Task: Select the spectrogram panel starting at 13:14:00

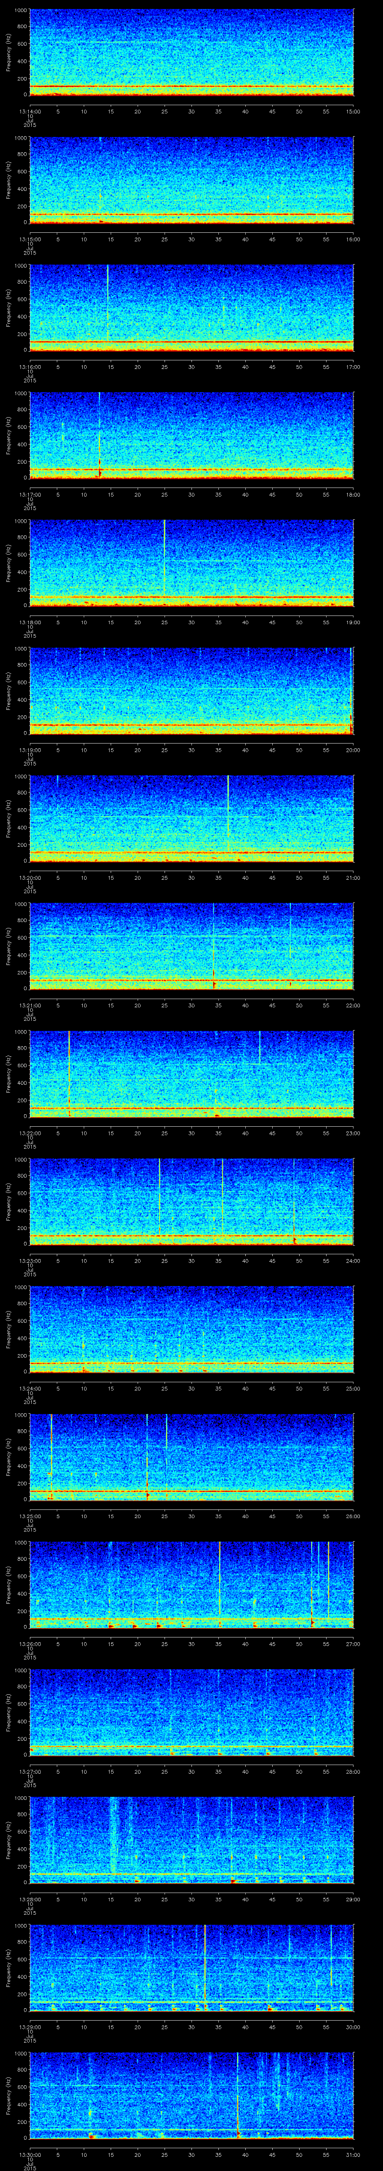Action: pyautogui.click(x=191, y=52)
